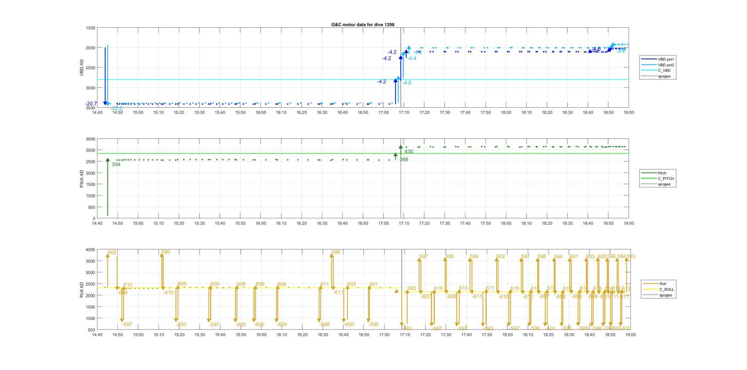Click the "368" pitch data label
Screen dimensions: 747x370
(404, 160)
